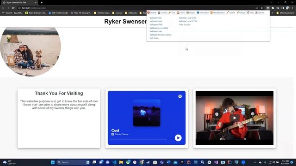Viewport: 296px width, 166px height.
Task: Click the Web Developer extension gear icon
Action: tap(268, 8)
